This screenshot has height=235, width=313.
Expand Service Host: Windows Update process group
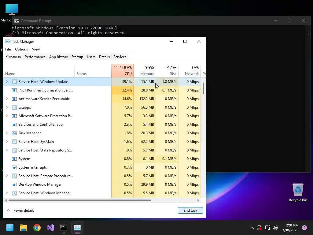pyautogui.click(x=7, y=81)
